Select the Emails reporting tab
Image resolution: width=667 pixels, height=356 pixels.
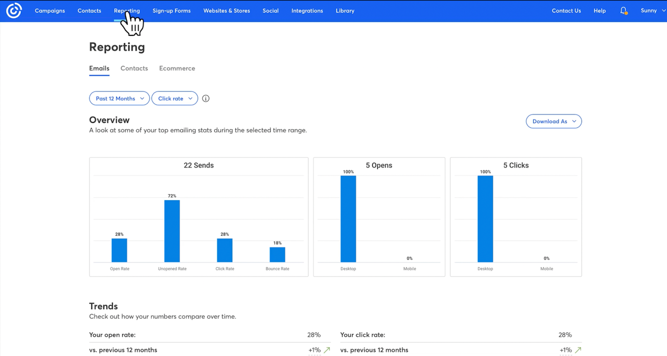(99, 68)
